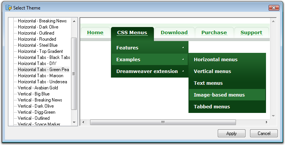Click the Select Theme title bar icon

coord(8,8)
